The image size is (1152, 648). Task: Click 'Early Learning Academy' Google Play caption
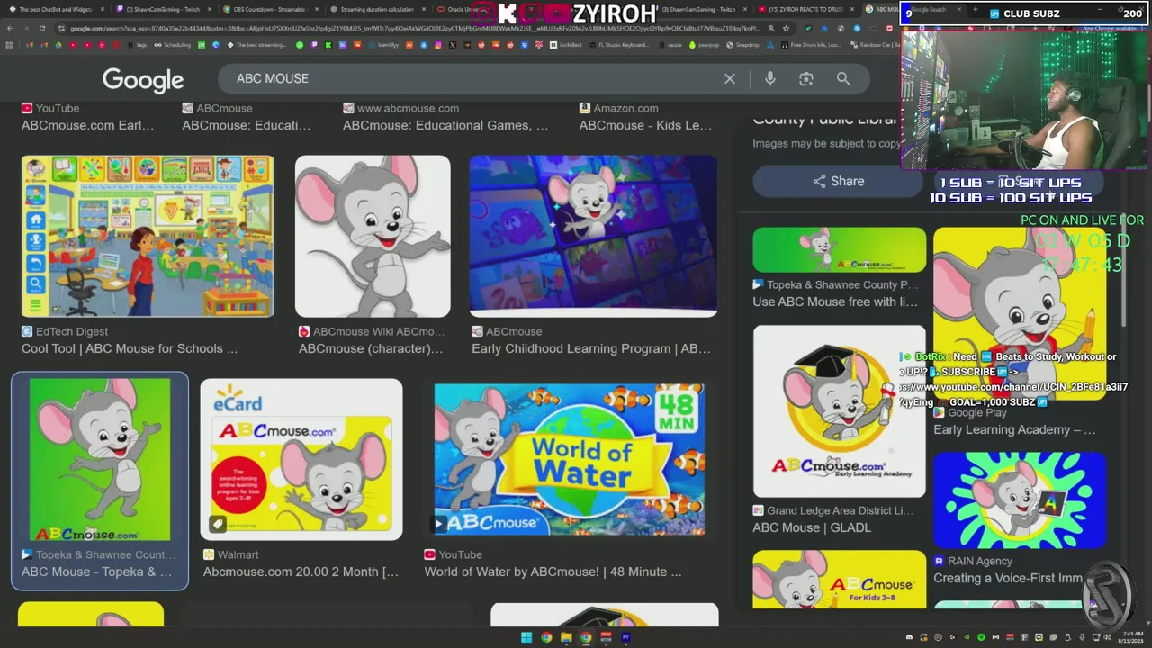pos(1014,429)
